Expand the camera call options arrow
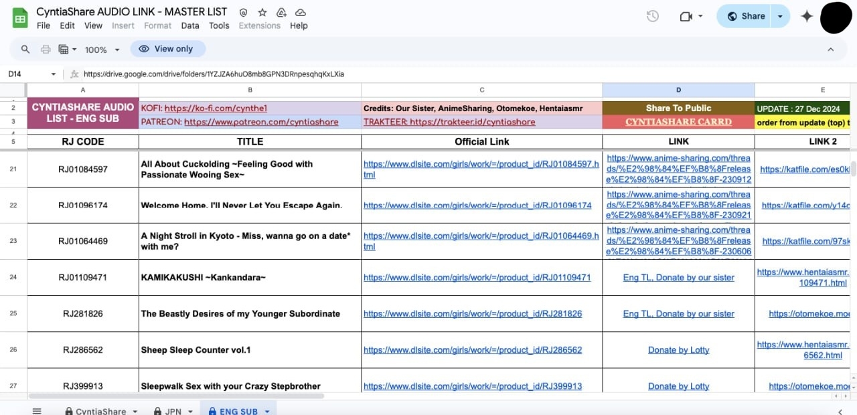 pos(700,17)
